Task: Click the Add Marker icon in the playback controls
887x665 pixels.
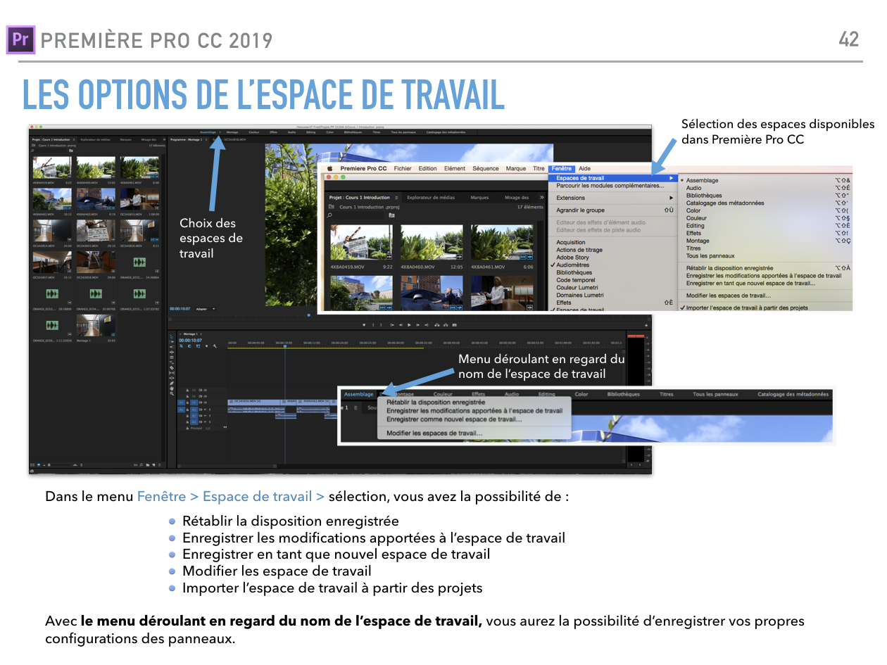Action: click(x=364, y=325)
